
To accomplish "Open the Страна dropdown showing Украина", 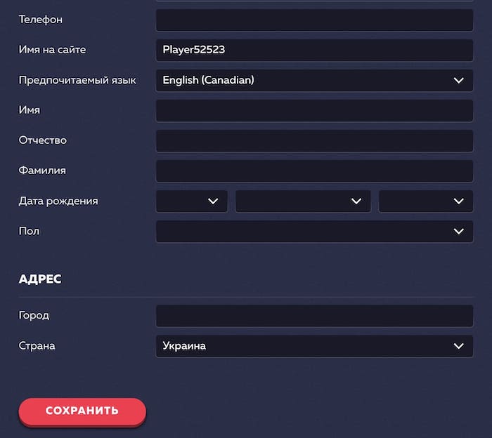I will coord(314,346).
